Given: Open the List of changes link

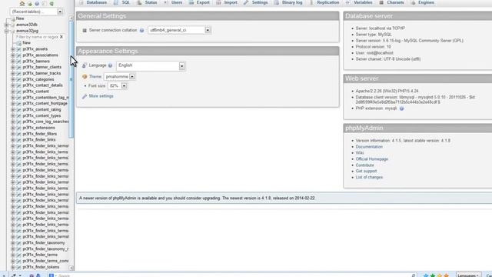Looking at the screenshot, I should point(369,177).
